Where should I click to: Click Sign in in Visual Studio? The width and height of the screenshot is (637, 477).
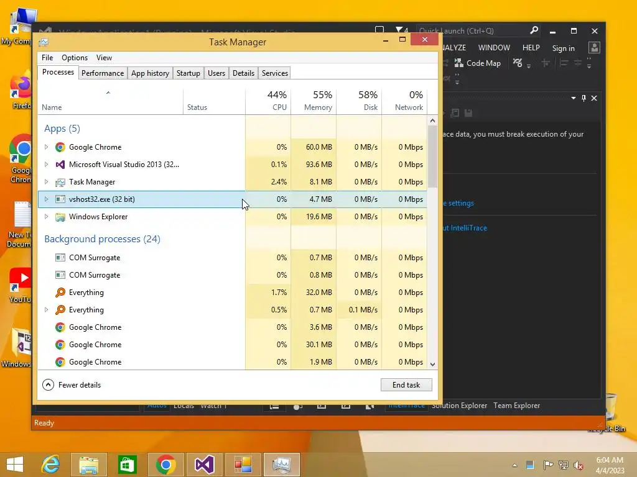coord(563,48)
